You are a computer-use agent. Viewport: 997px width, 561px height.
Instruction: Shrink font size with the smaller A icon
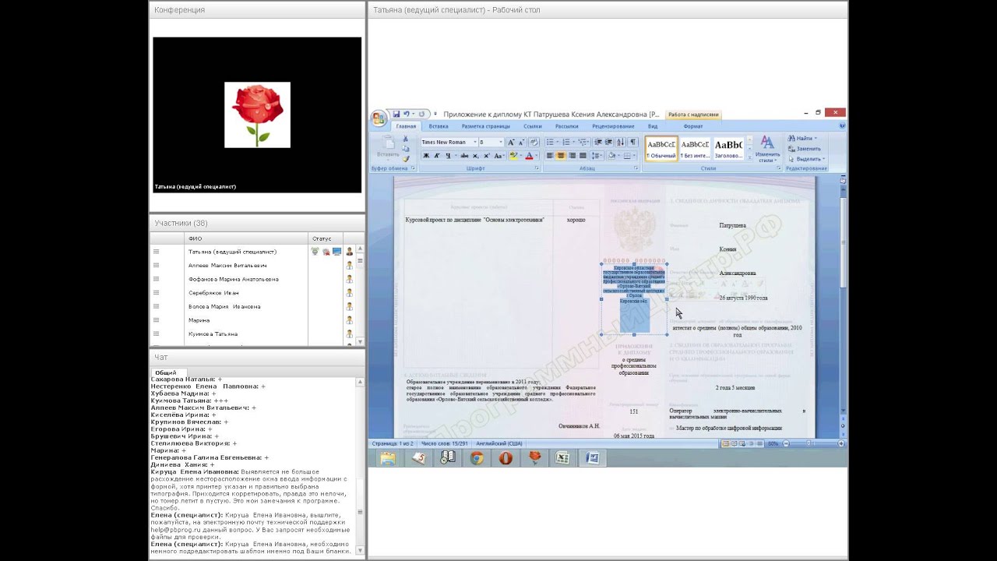[520, 142]
